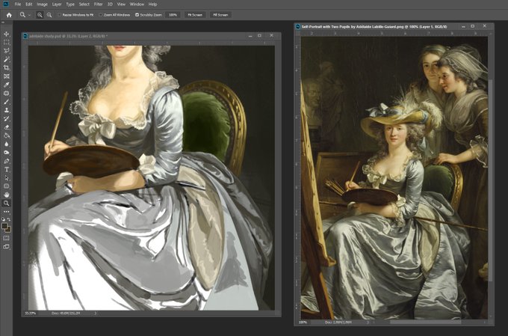Open the Select menu
Screen dimensions: 508x336
coord(84,4)
